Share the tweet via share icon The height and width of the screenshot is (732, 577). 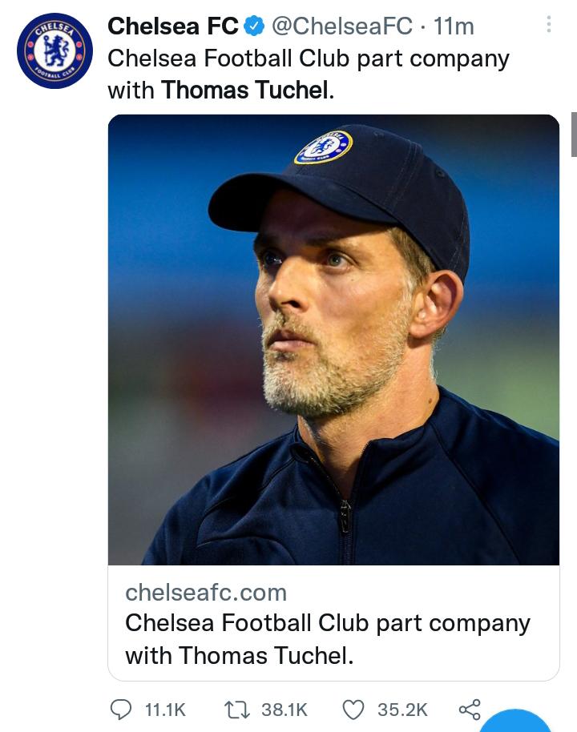[469, 710]
